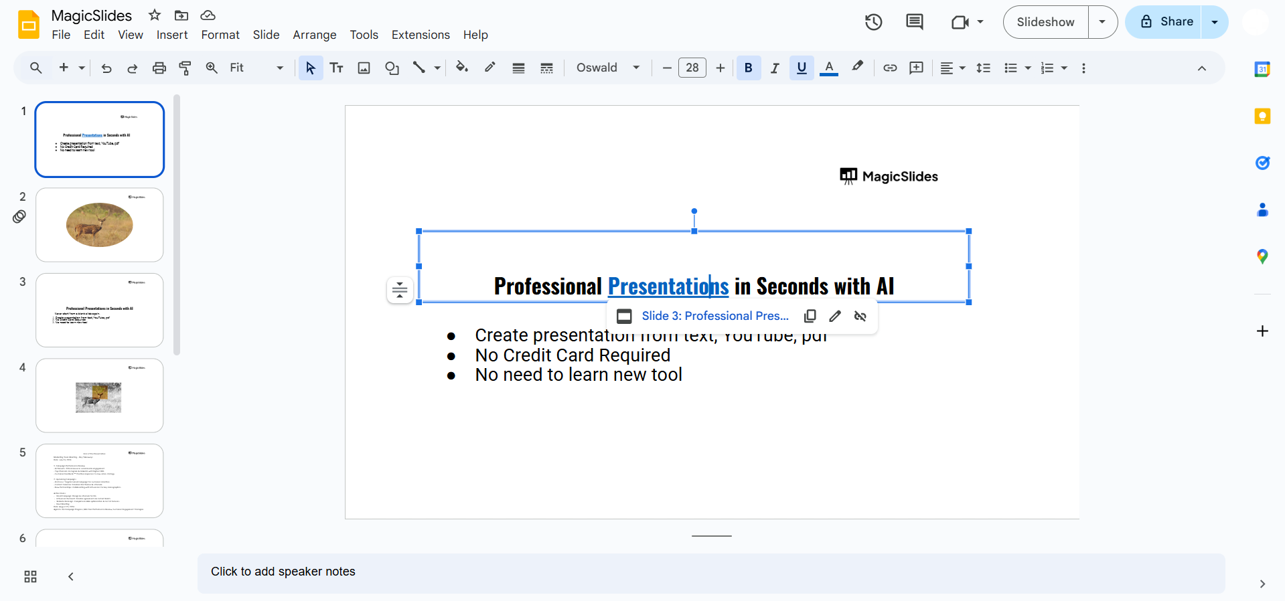Open the text color picker
Screen dimensions: 1285x601
tap(829, 68)
